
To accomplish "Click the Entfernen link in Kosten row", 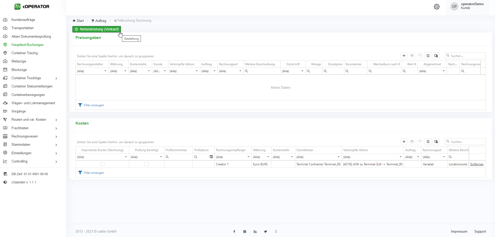I will (x=477, y=164).
